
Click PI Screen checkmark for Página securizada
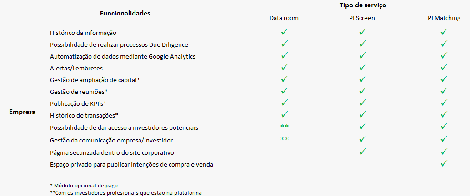click(362, 151)
